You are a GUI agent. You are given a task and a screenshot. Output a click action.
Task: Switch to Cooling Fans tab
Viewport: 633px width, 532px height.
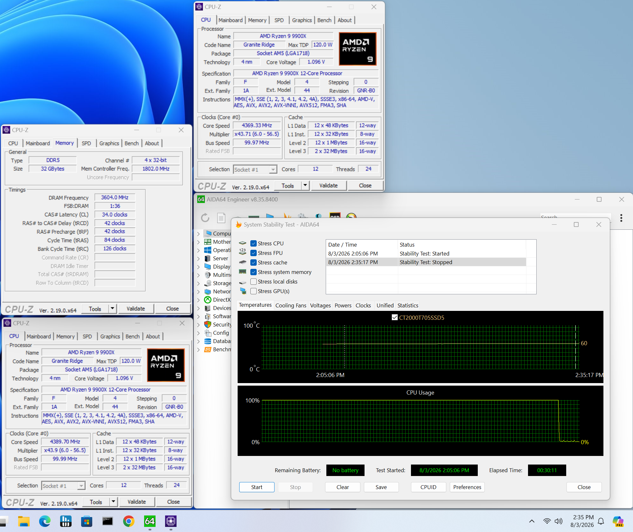click(291, 305)
